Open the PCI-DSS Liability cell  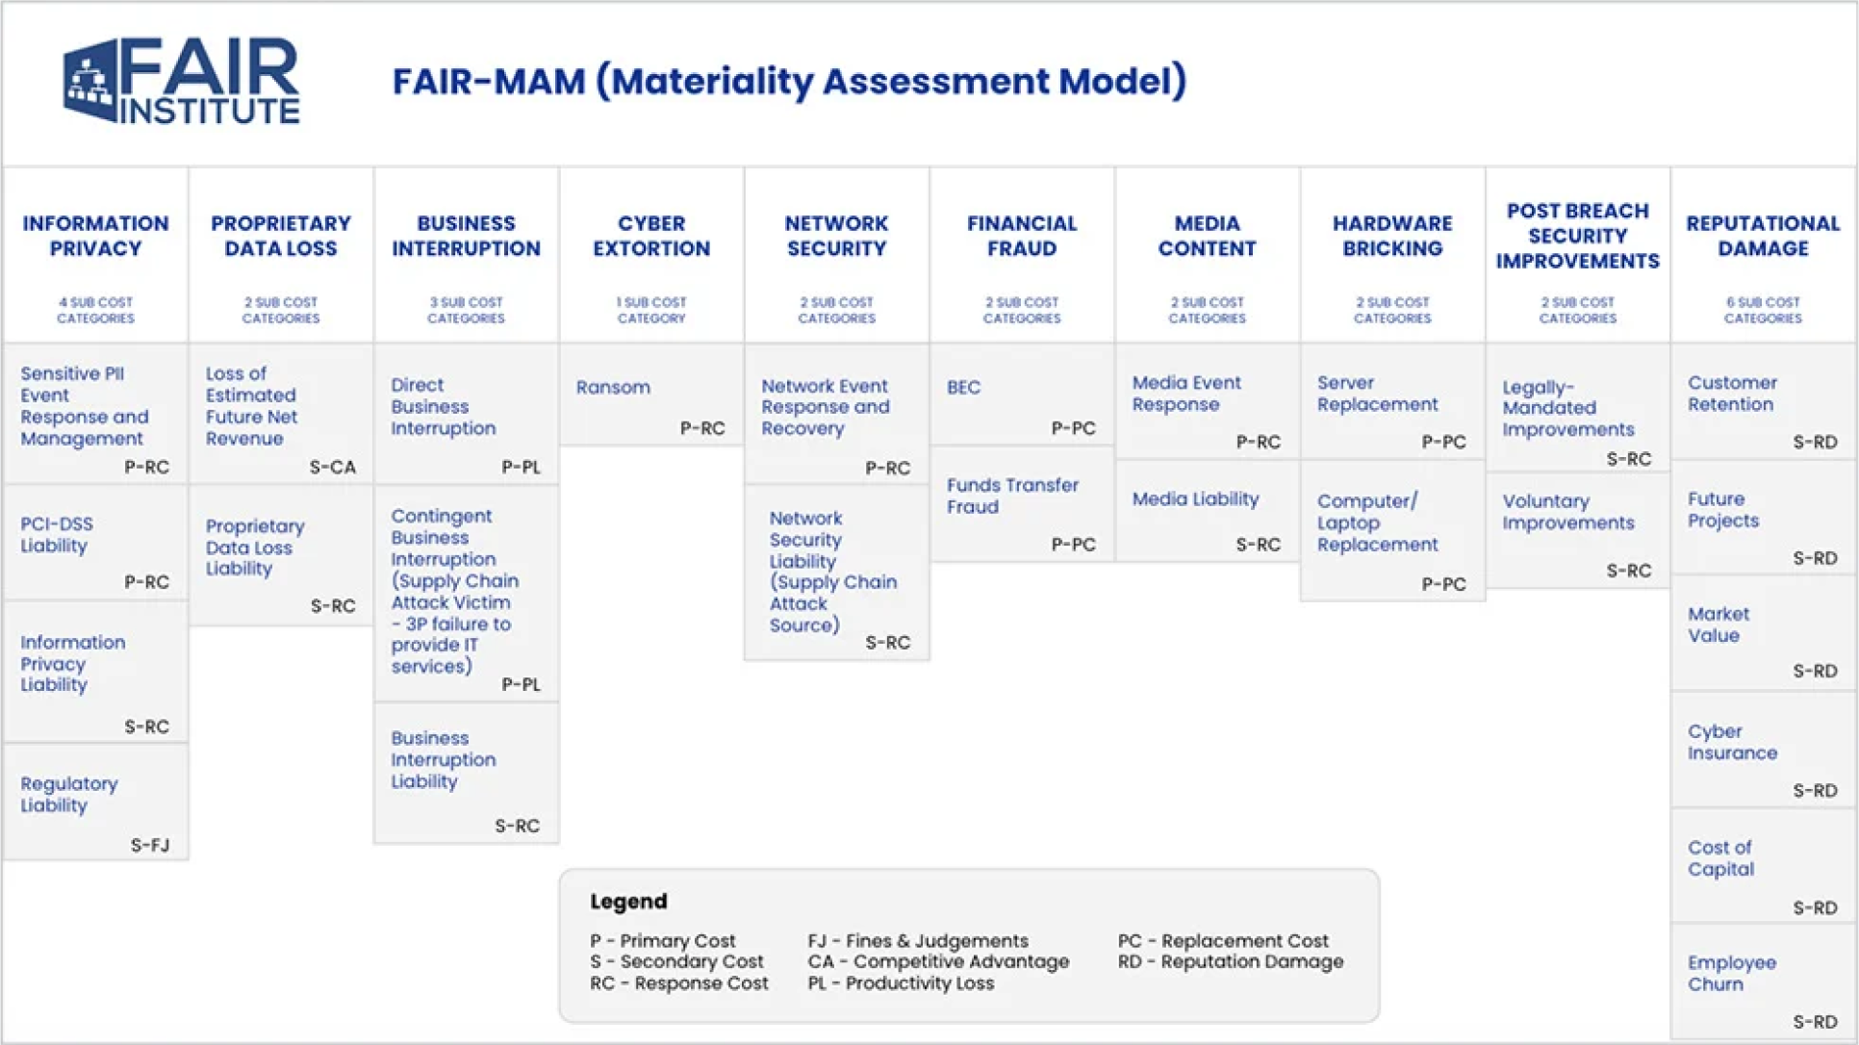point(95,543)
